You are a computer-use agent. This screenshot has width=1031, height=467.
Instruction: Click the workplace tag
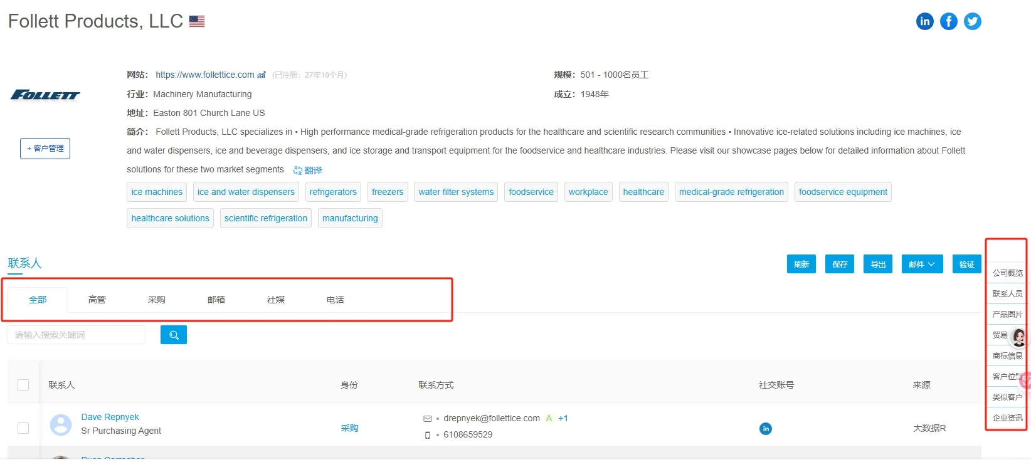(x=588, y=192)
